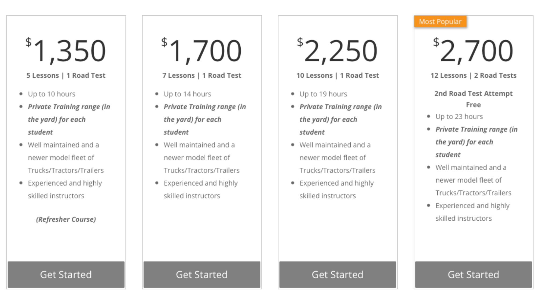539x305 pixels.
Task: Choose Get Started on the $2,250 plan
Action: click(338, 274)
